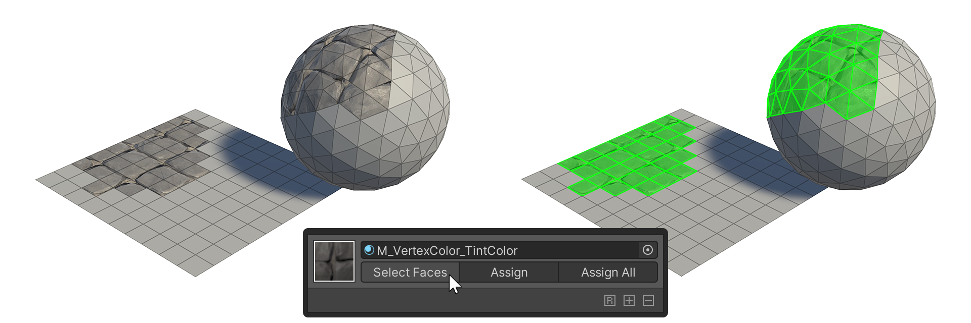This screenshot has height=323, width=971.
Task: Click the stone texture material preview thumbnail
Action: click(334, 261)
